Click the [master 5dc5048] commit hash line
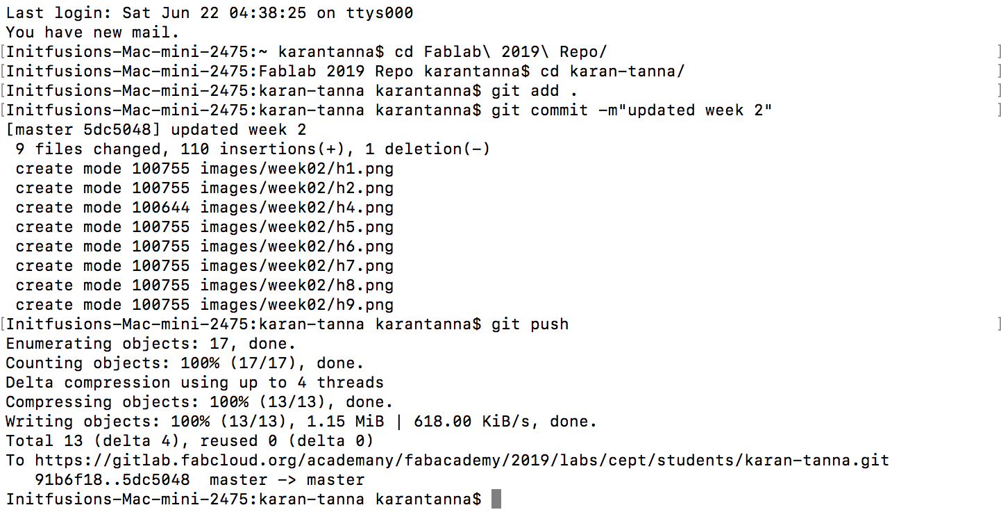1001x528 pixels. 156,129
